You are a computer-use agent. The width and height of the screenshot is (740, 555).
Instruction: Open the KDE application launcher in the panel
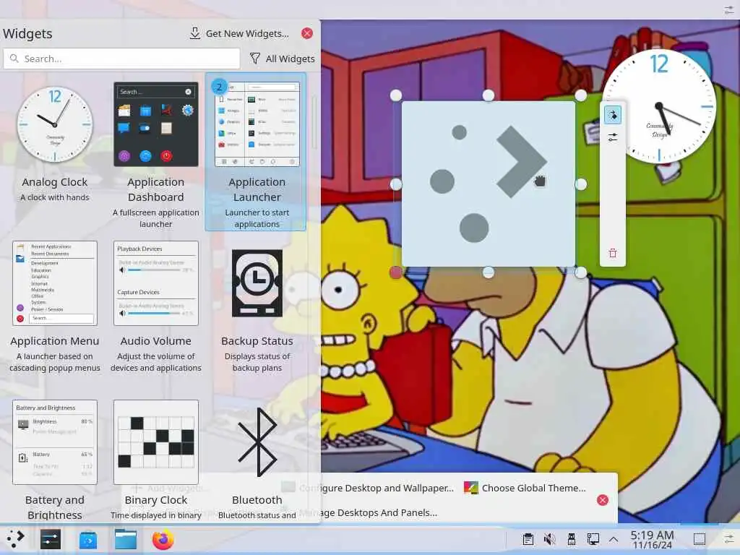15,539
